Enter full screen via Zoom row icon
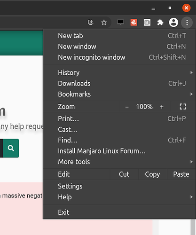The height and width of the screenshot is (235, 196). (x=183, y=107)
